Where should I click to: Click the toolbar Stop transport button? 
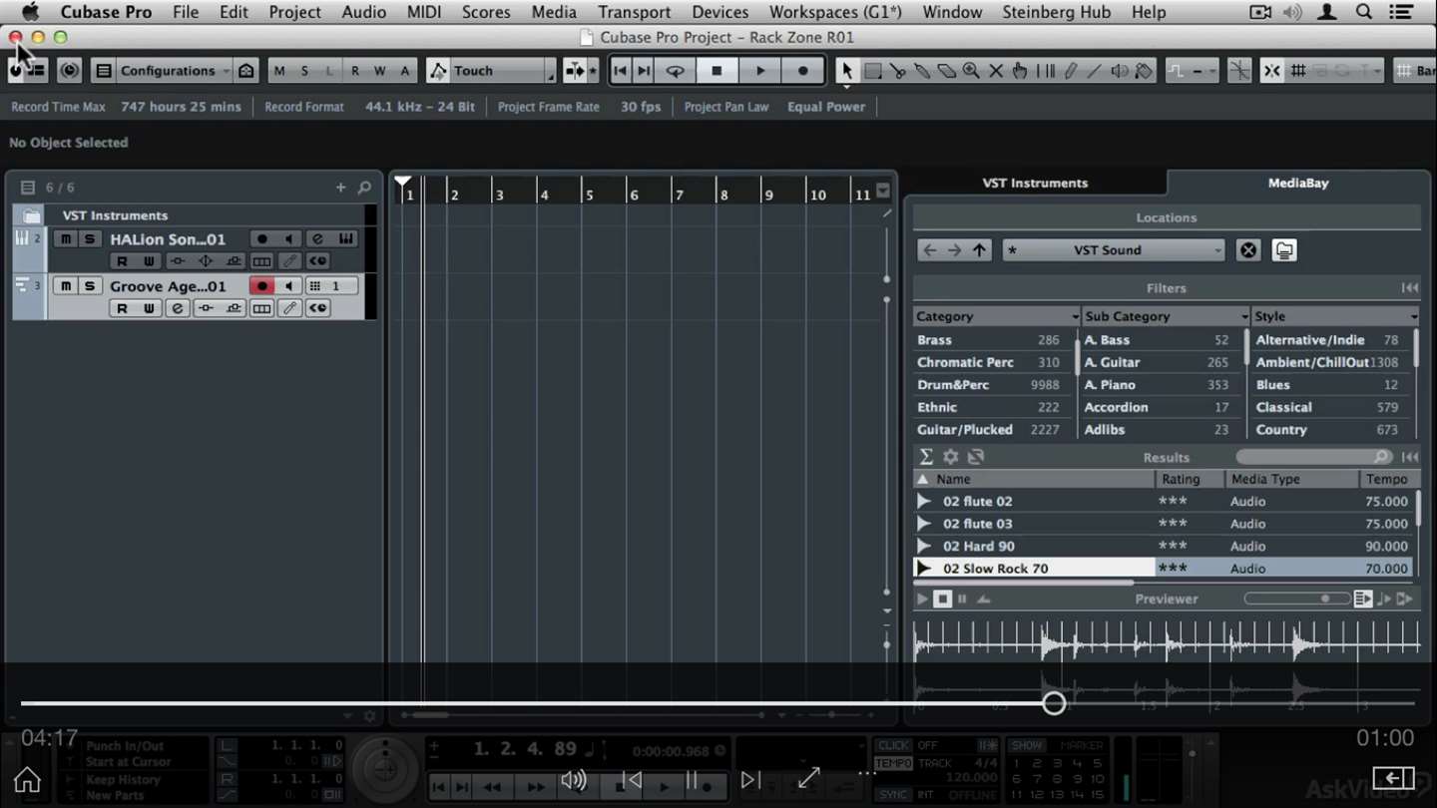[x=716, y=71]
